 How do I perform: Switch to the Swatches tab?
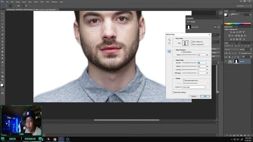[x=233, y=11]
